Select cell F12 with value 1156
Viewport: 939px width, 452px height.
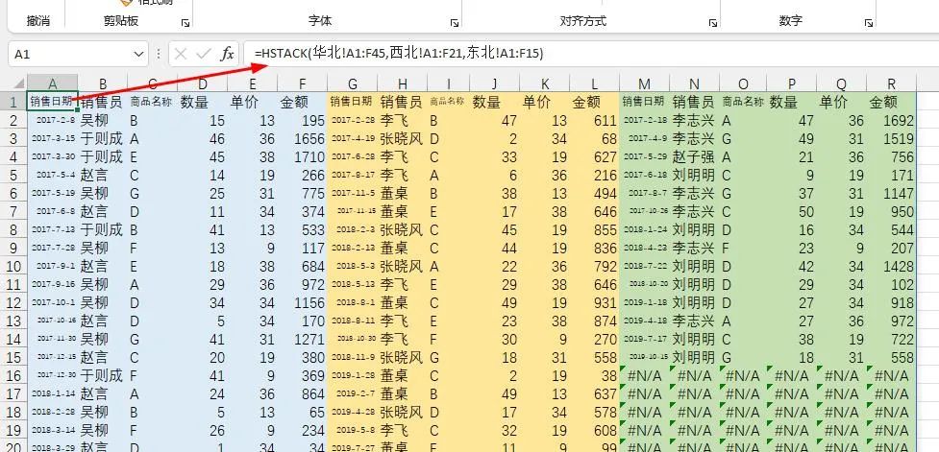303,302
